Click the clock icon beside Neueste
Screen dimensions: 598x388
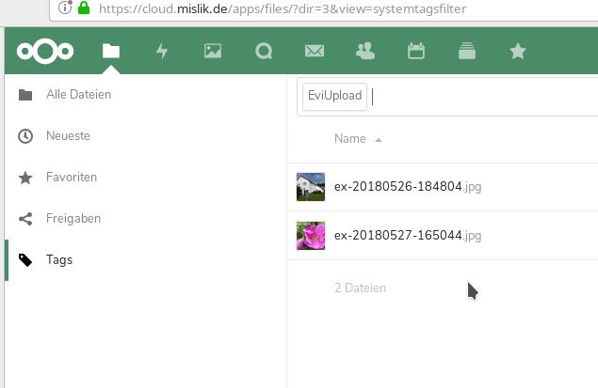click(25, 136)
